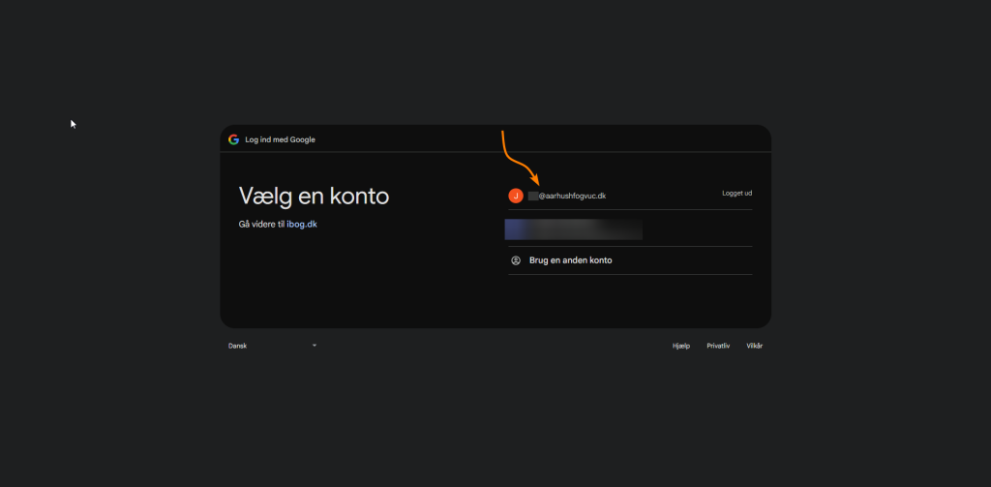Expand the Dansk language selector
Image resolution: width=991 pixels, height=487 pixels.
coord(271,346)
